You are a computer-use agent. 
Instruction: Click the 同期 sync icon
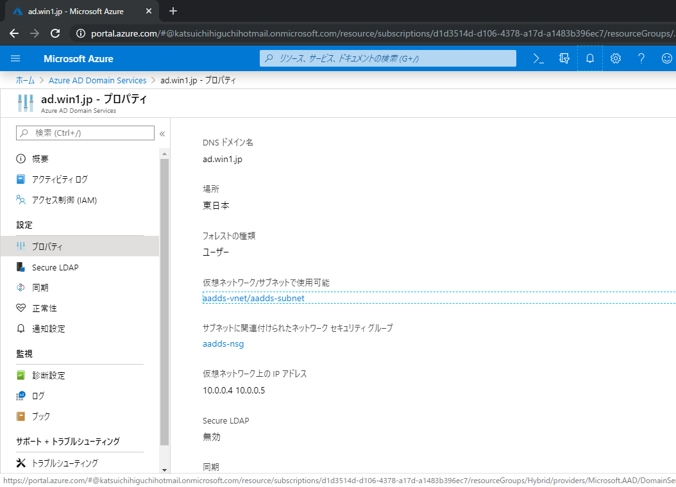[x=21, y=288]
